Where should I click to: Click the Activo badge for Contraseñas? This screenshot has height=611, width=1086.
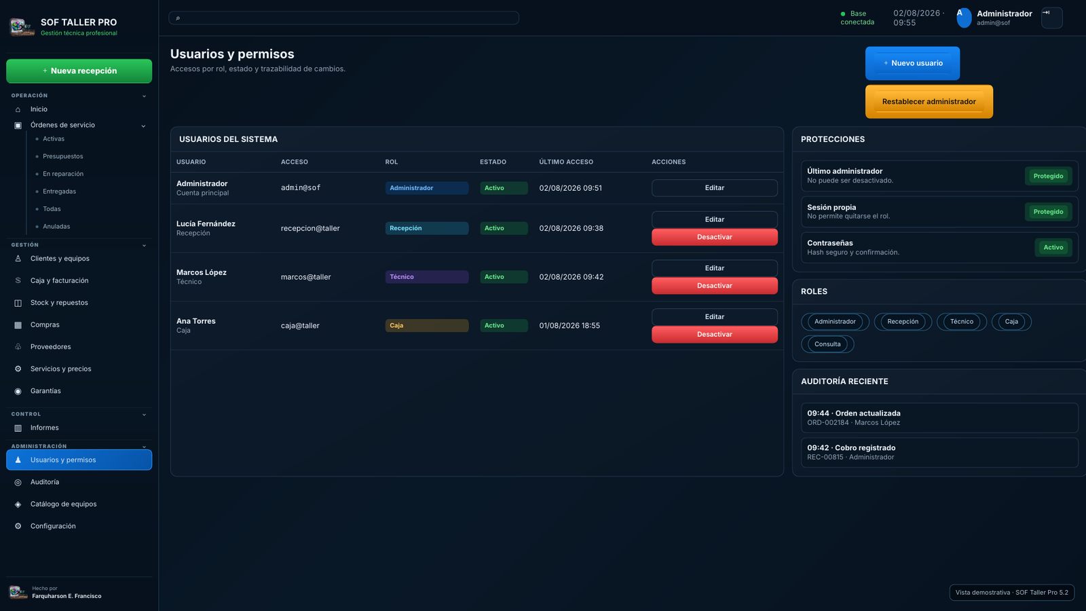(x=1053, y=248)
